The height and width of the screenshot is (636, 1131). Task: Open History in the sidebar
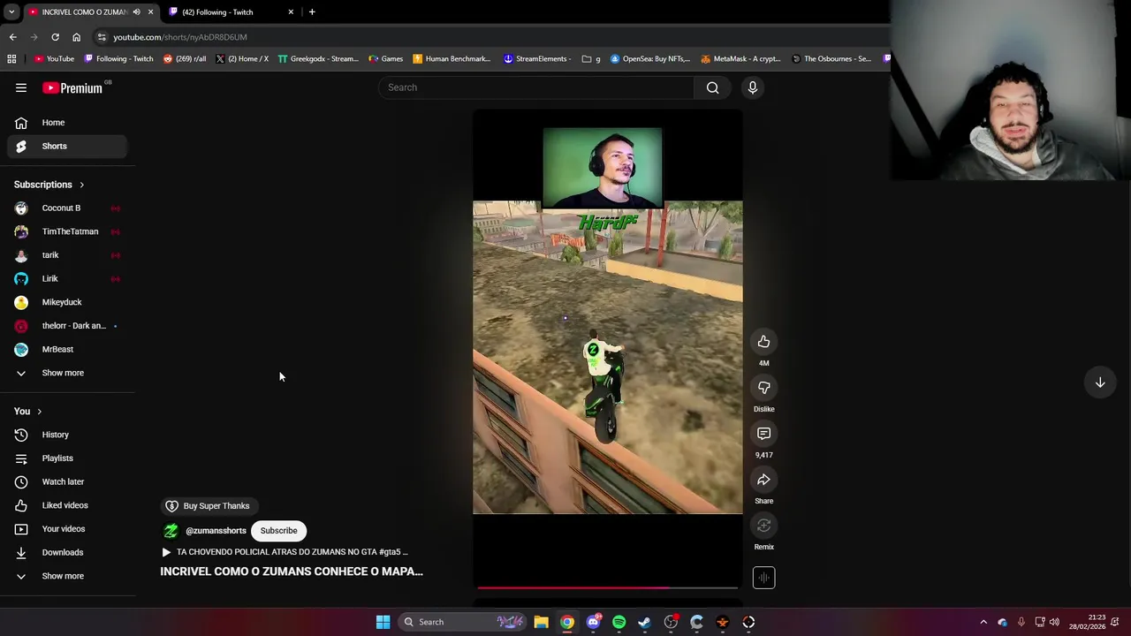tap(67, 435)
